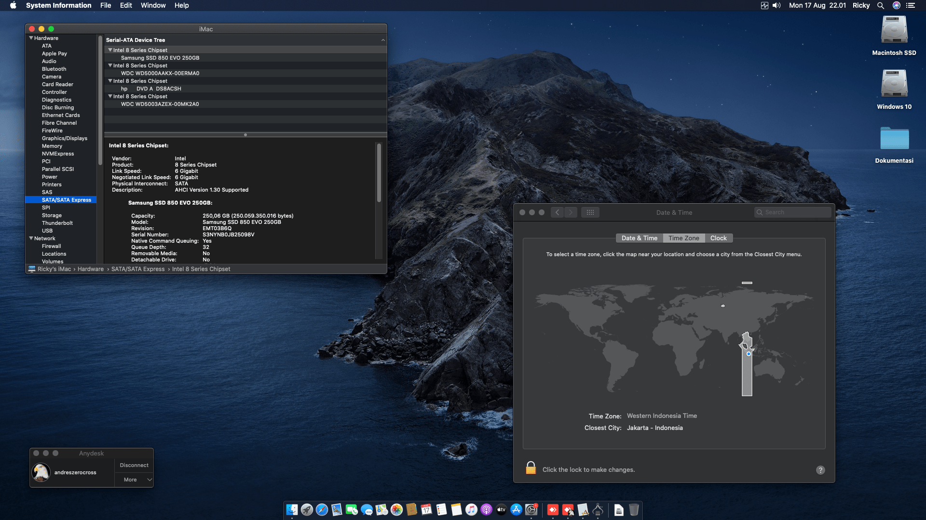Screen dimensions: 926x520
Task: Select the Time Zone tab
Action: click(x=684, y=238)
